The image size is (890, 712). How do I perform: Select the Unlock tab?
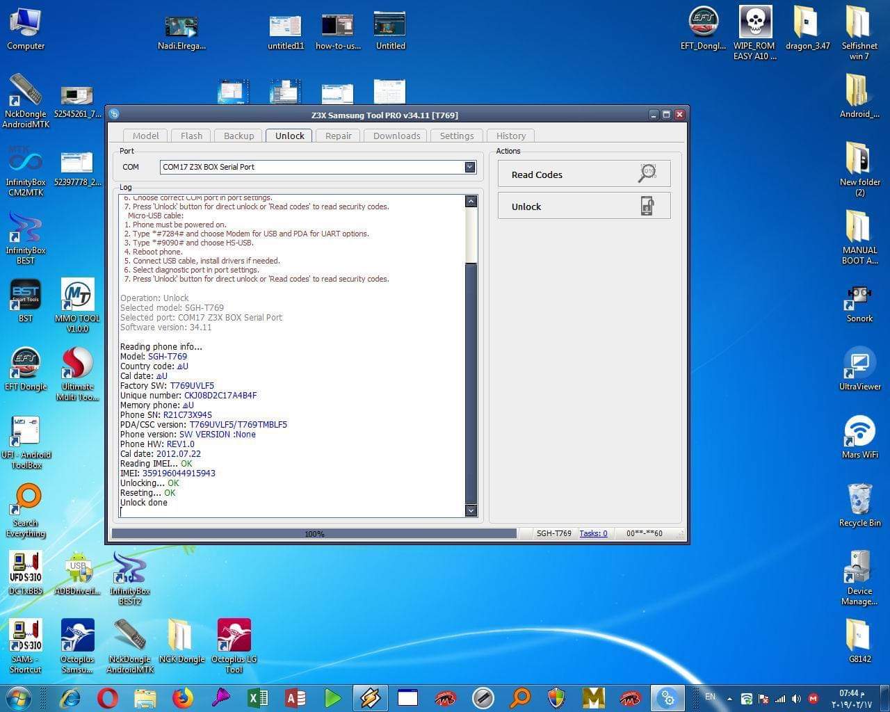(289, 136)
